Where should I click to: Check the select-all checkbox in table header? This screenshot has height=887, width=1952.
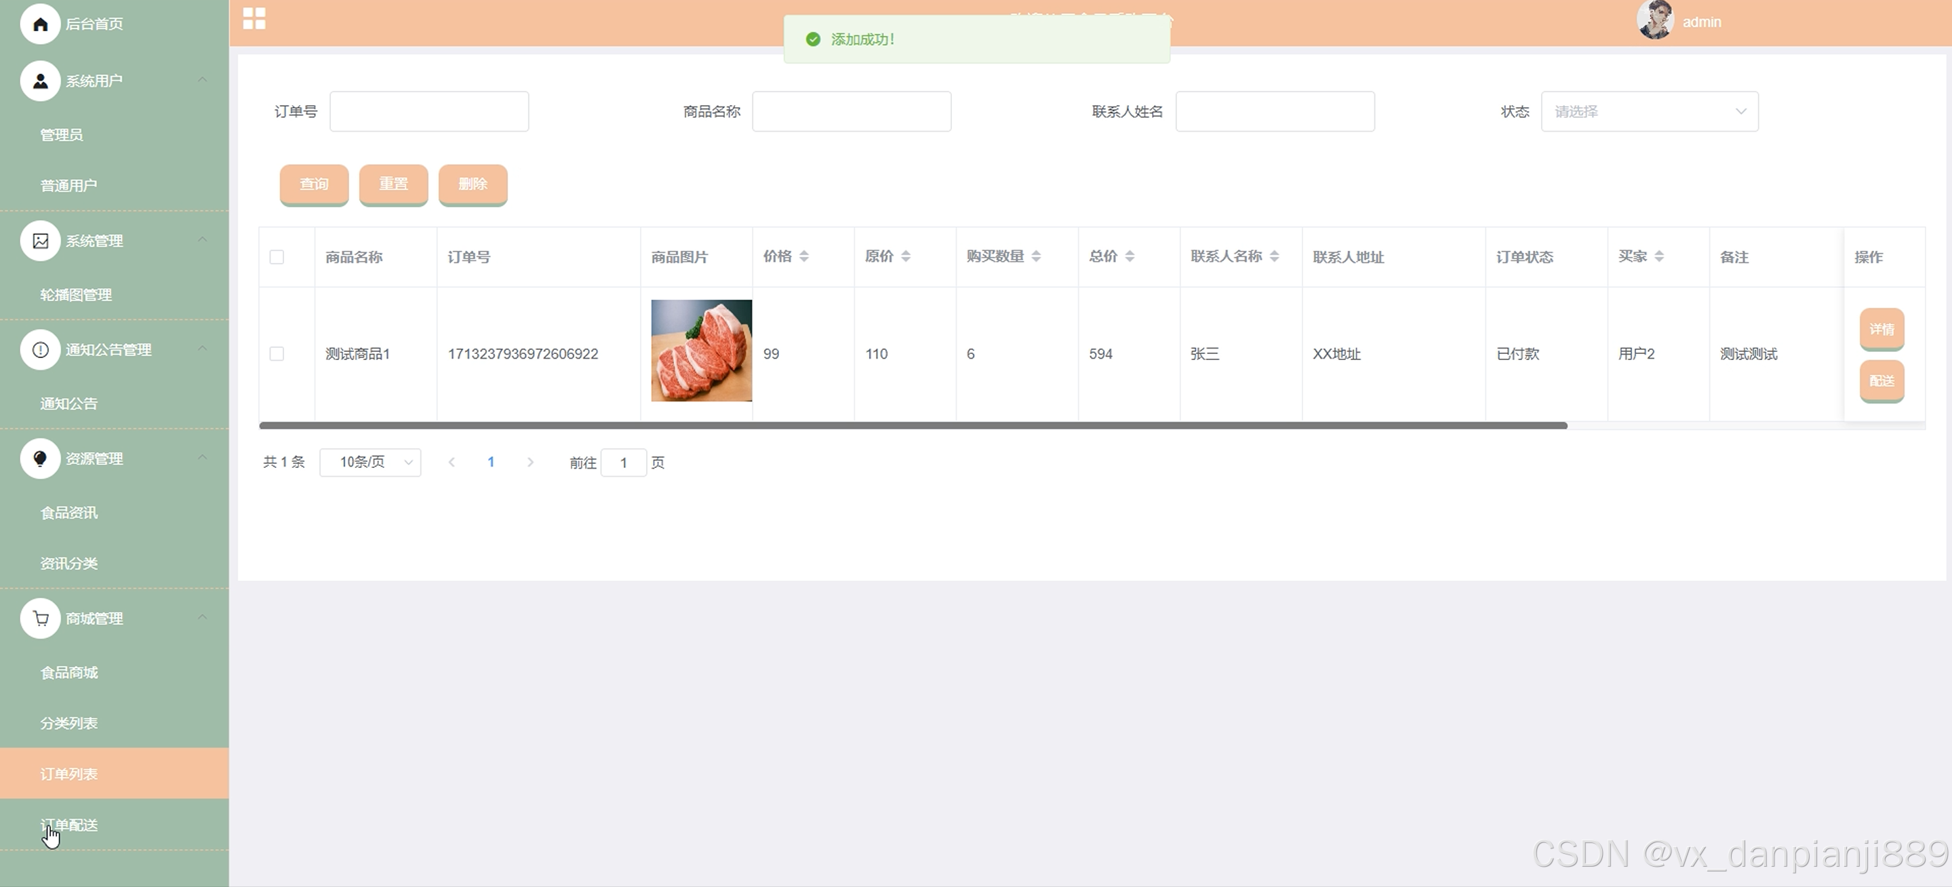pos(277,257)
